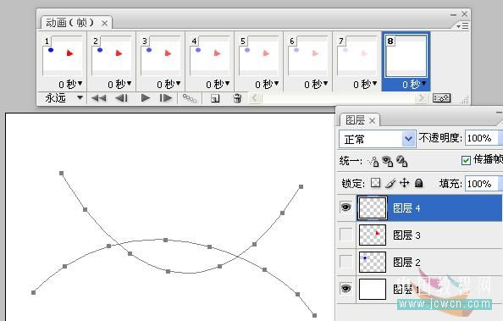Open frame 8 delay dropdown 0秒
Screen dimensions: 503x321
coord(414,85)
